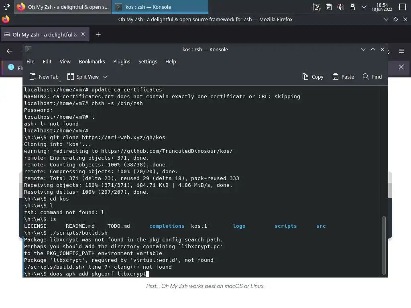
Task: Expand the Split View dropdown chevron
Action: coord(105,77)
